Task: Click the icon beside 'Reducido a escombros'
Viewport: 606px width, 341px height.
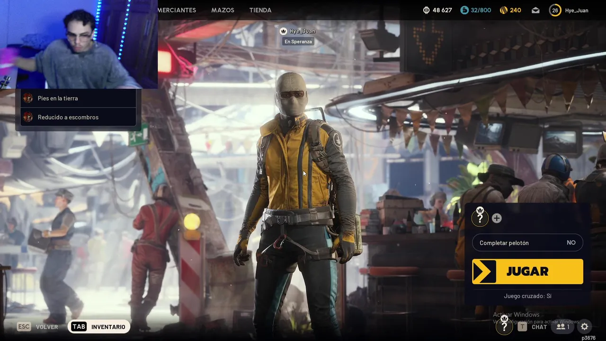Action: point(28,117)
